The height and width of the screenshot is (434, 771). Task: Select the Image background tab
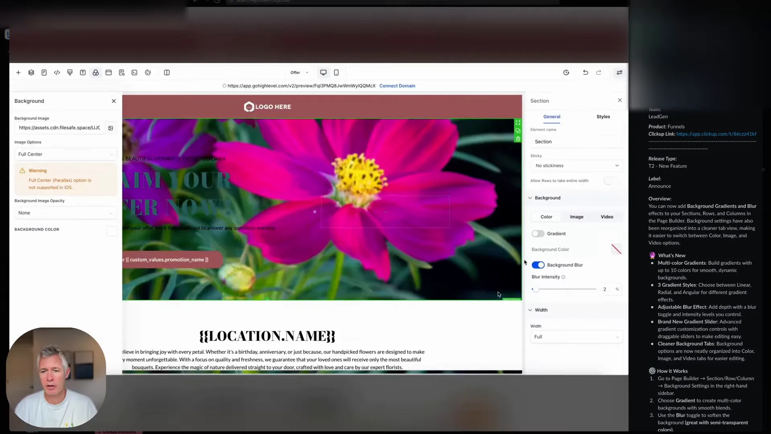pyautogui.click(x=577, y=217)
